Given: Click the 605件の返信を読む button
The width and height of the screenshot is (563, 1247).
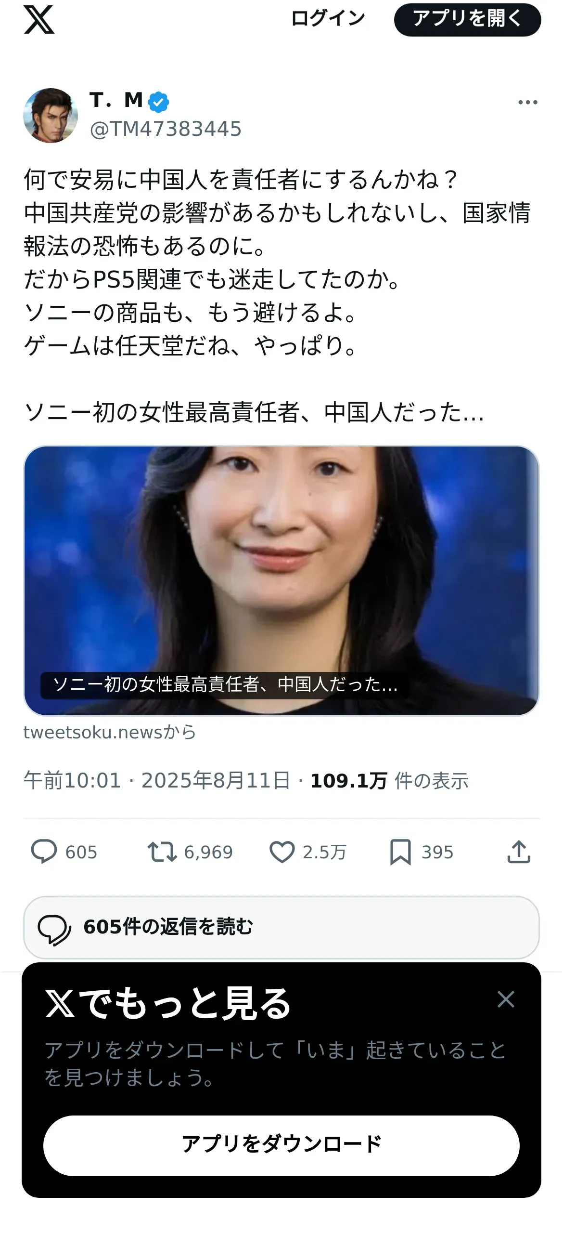Looking at the screenshot, I should pos(281,927).
